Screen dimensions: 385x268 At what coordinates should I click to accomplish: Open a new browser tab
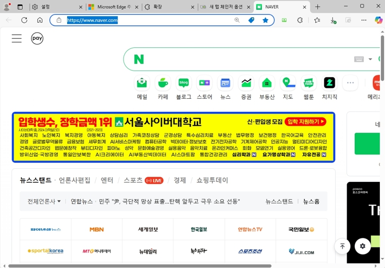(317, 7)
